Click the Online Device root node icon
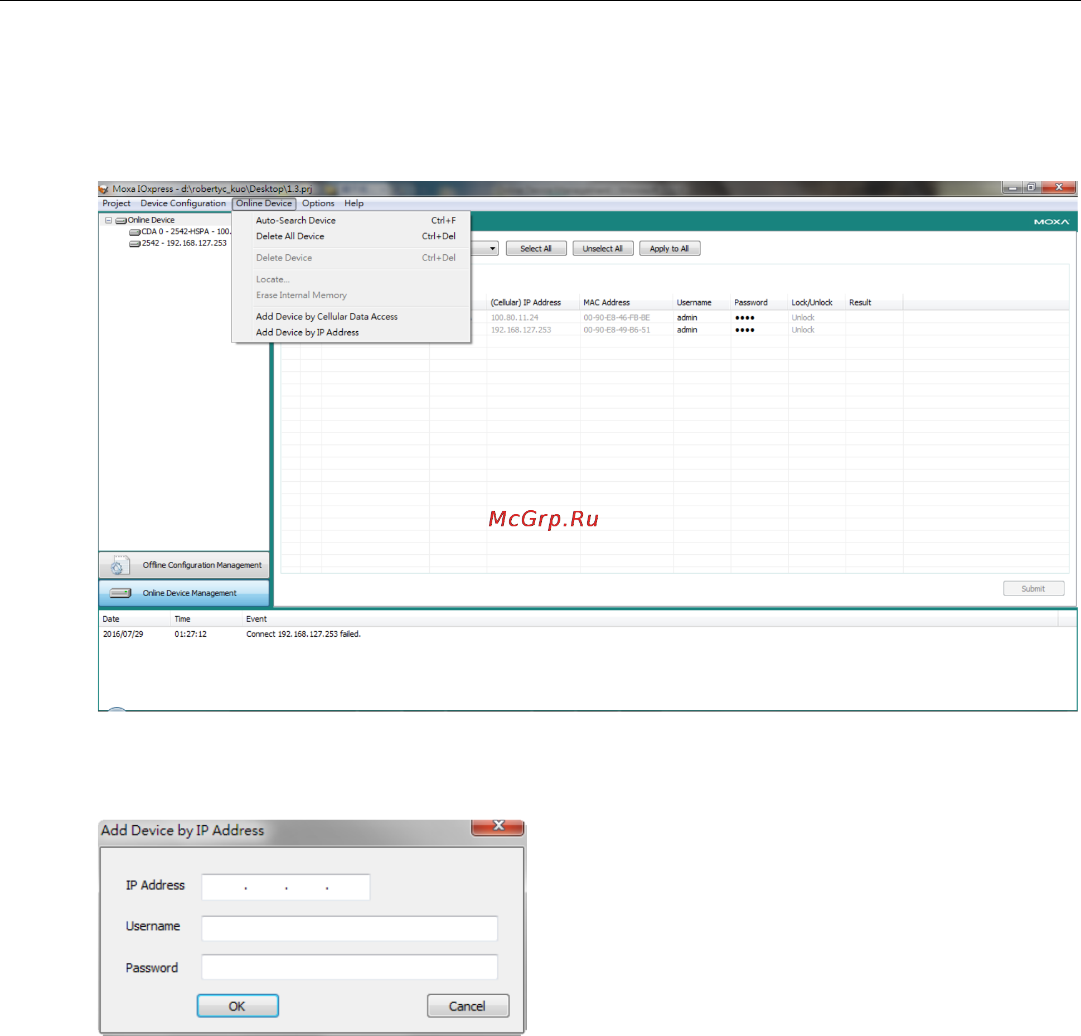 tap(121, 220)
